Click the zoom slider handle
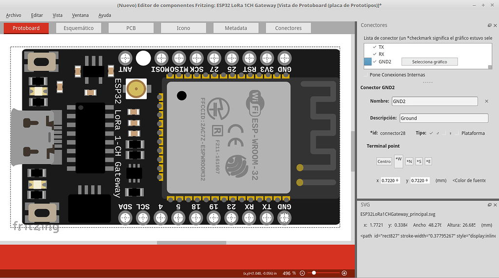499x278 pixels. pyautogui.click(x=314, y=273)
